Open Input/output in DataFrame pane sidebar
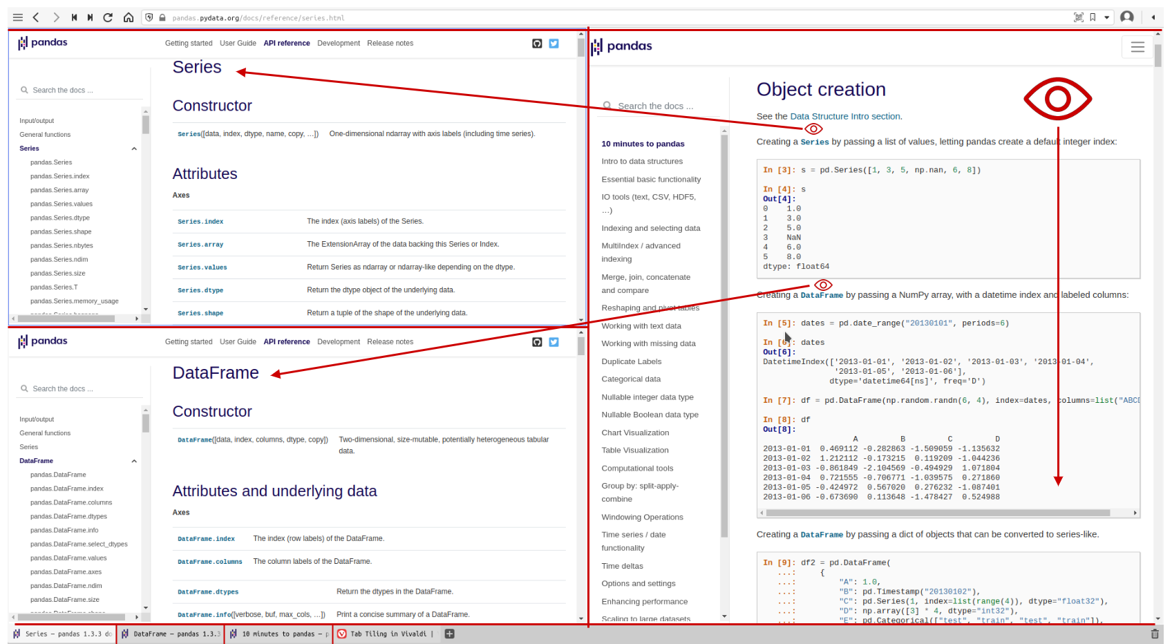This screenshot has height=644, width=1172. click(37, 419)
